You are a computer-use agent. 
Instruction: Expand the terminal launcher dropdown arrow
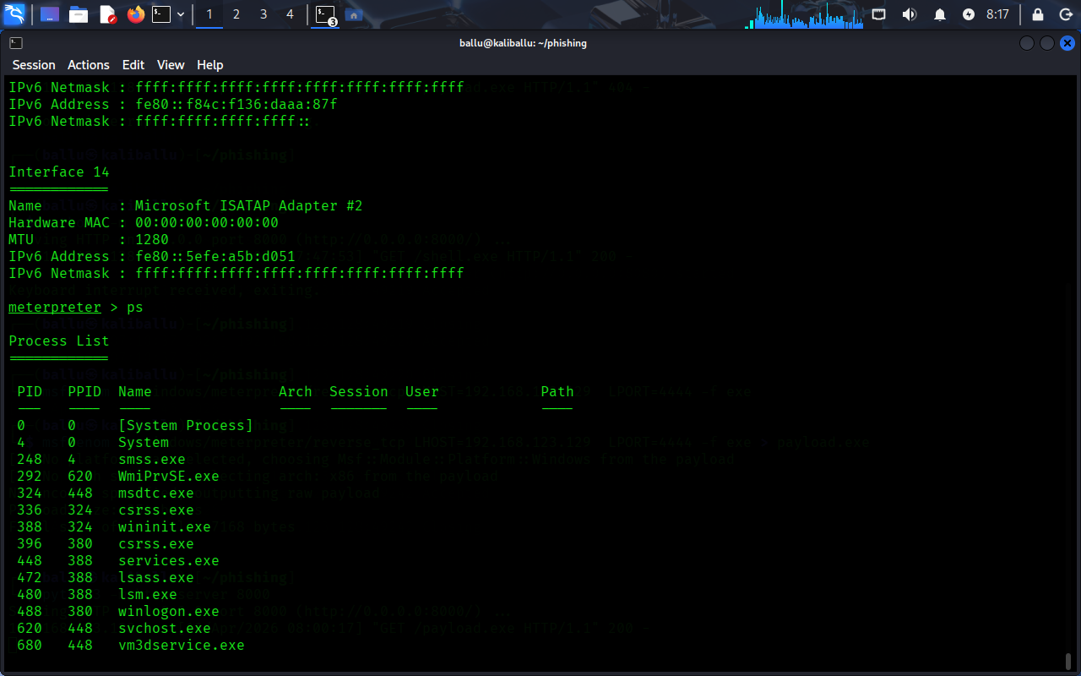click(x=181, y=14)
